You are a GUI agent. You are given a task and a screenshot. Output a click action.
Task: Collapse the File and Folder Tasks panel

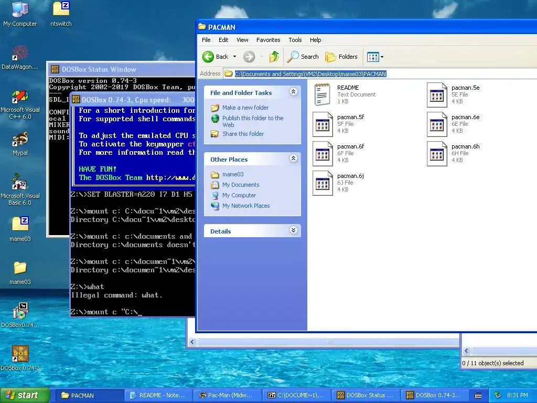coord(294,91)
